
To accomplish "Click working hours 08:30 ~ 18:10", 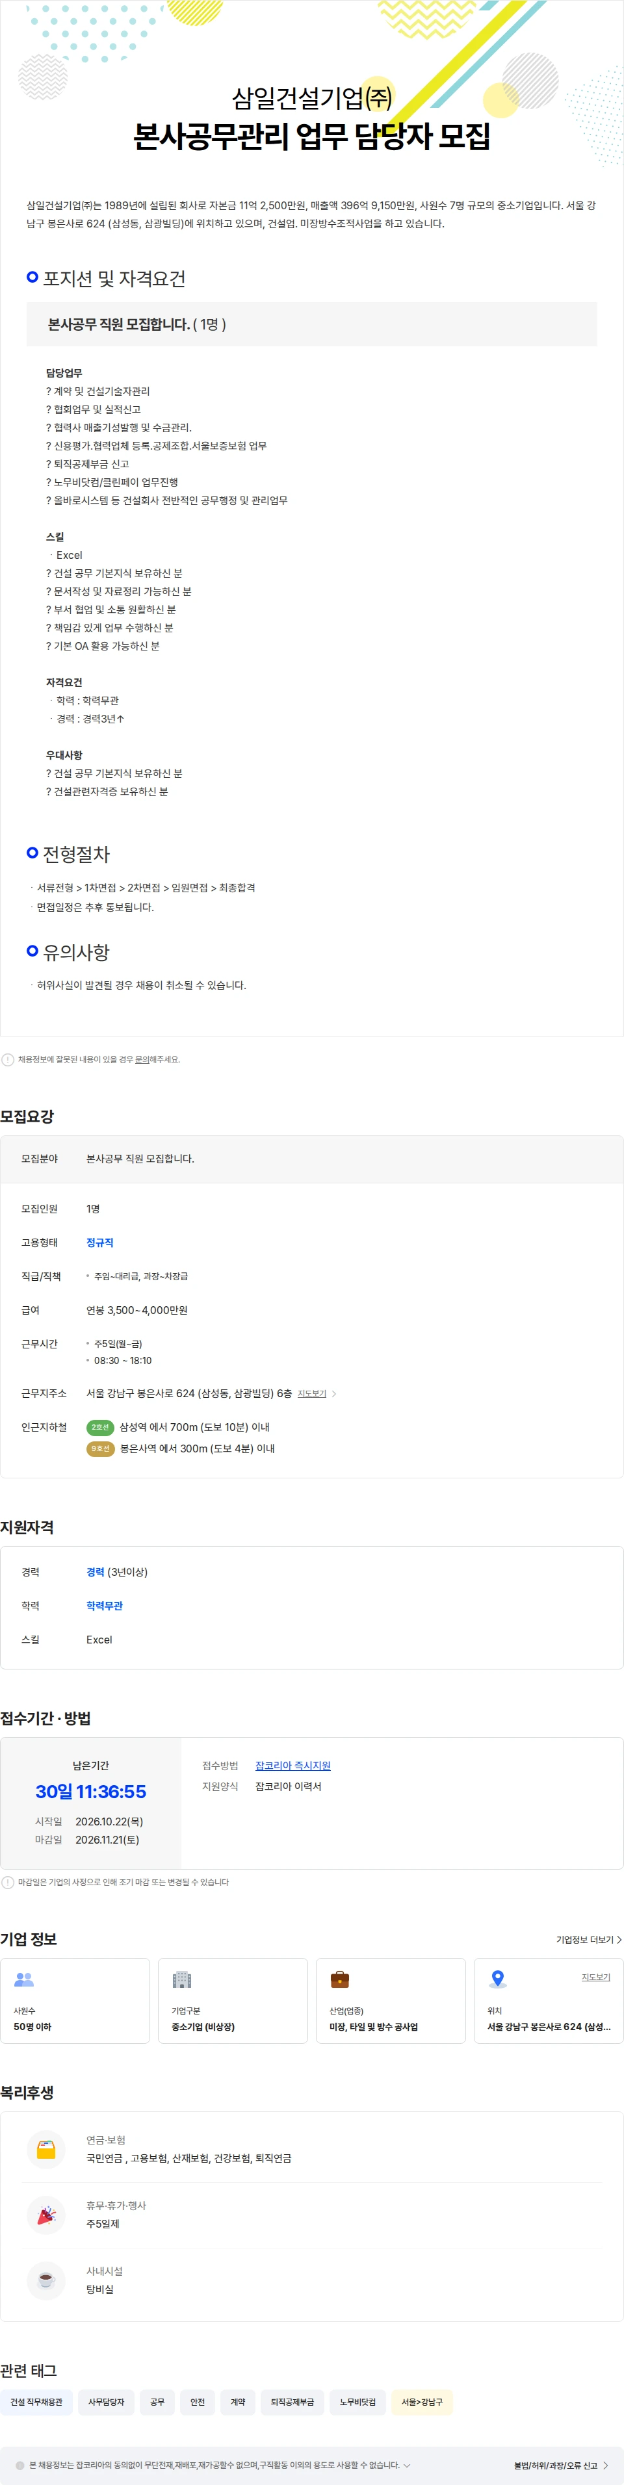I will pyautogui.click(x=122, y=1360).
